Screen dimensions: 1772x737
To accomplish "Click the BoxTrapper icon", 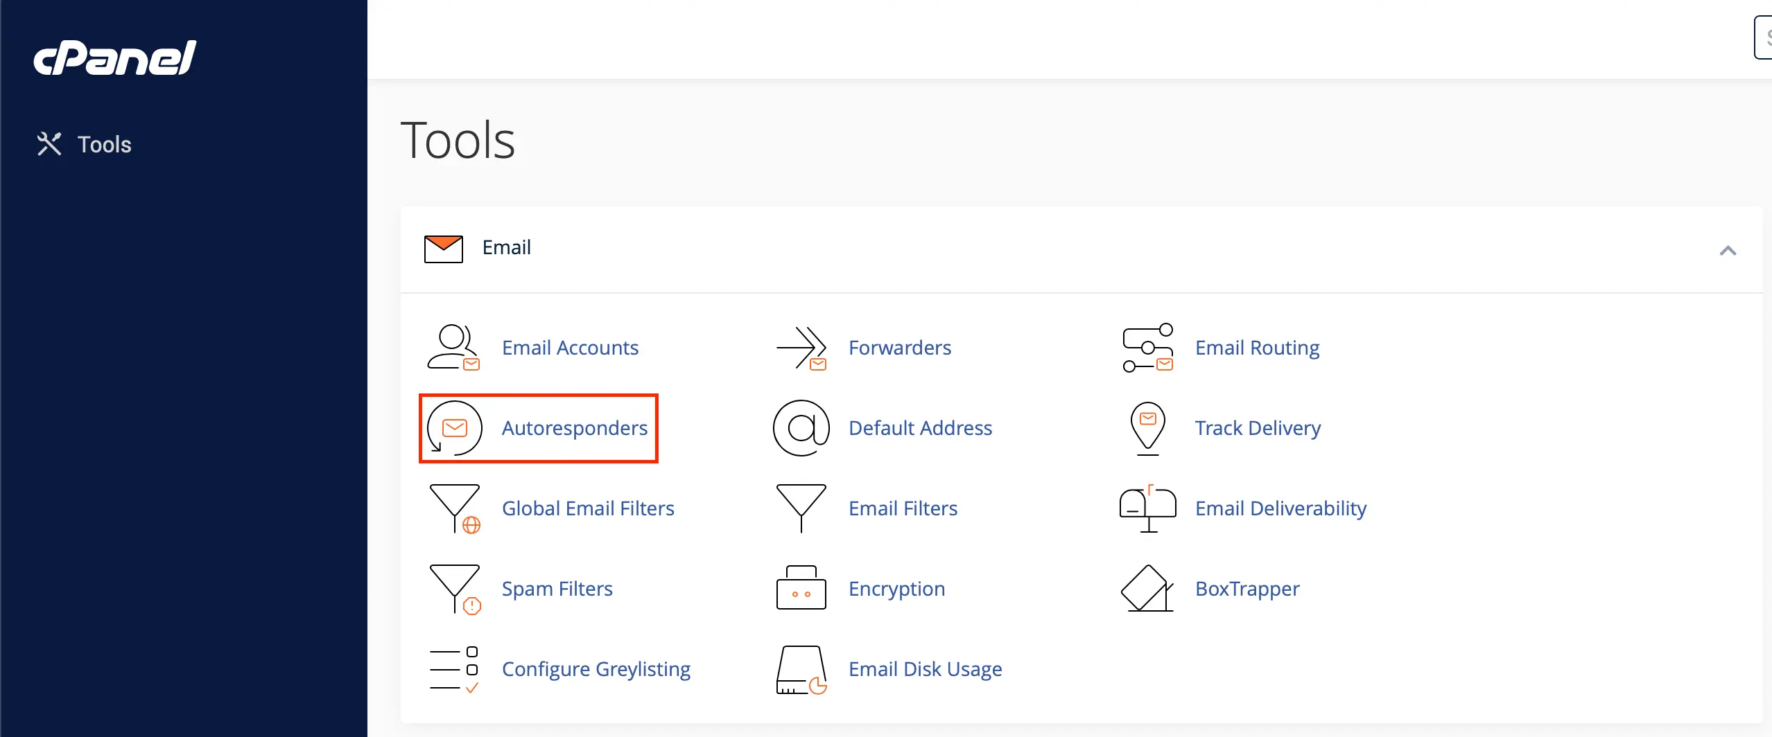I will pyautogui.click(x=1147, y=588).
